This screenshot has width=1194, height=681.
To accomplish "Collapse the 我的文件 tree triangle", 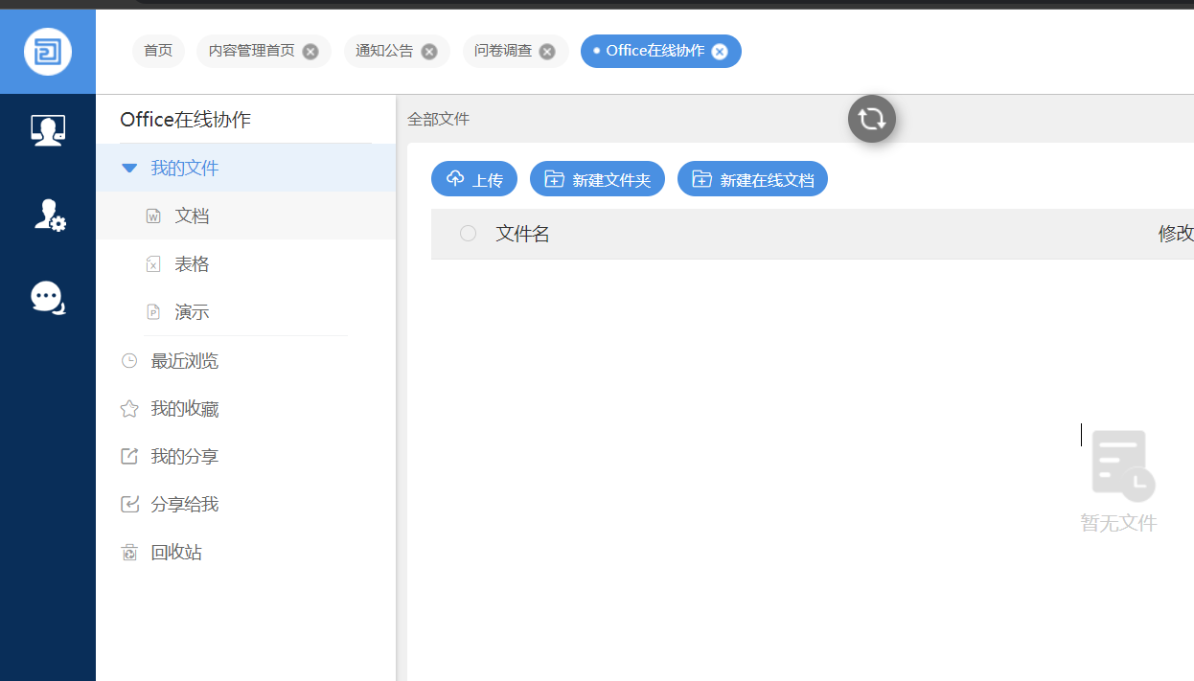I will click(x=129, y=169).
